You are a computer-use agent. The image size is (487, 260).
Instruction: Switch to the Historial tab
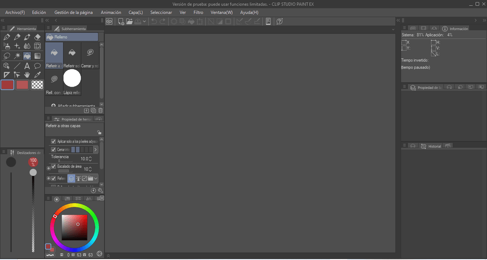point(434,146)
